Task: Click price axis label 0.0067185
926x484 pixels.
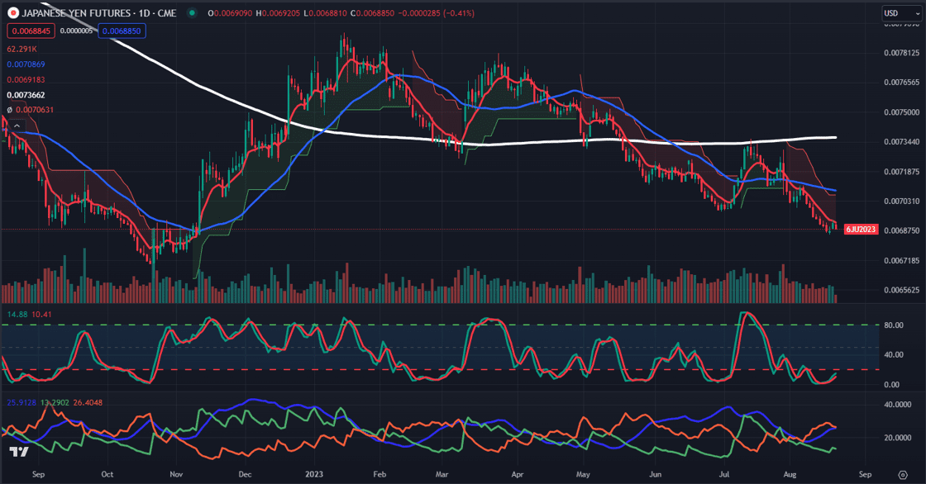Action: tap(901, 260)
